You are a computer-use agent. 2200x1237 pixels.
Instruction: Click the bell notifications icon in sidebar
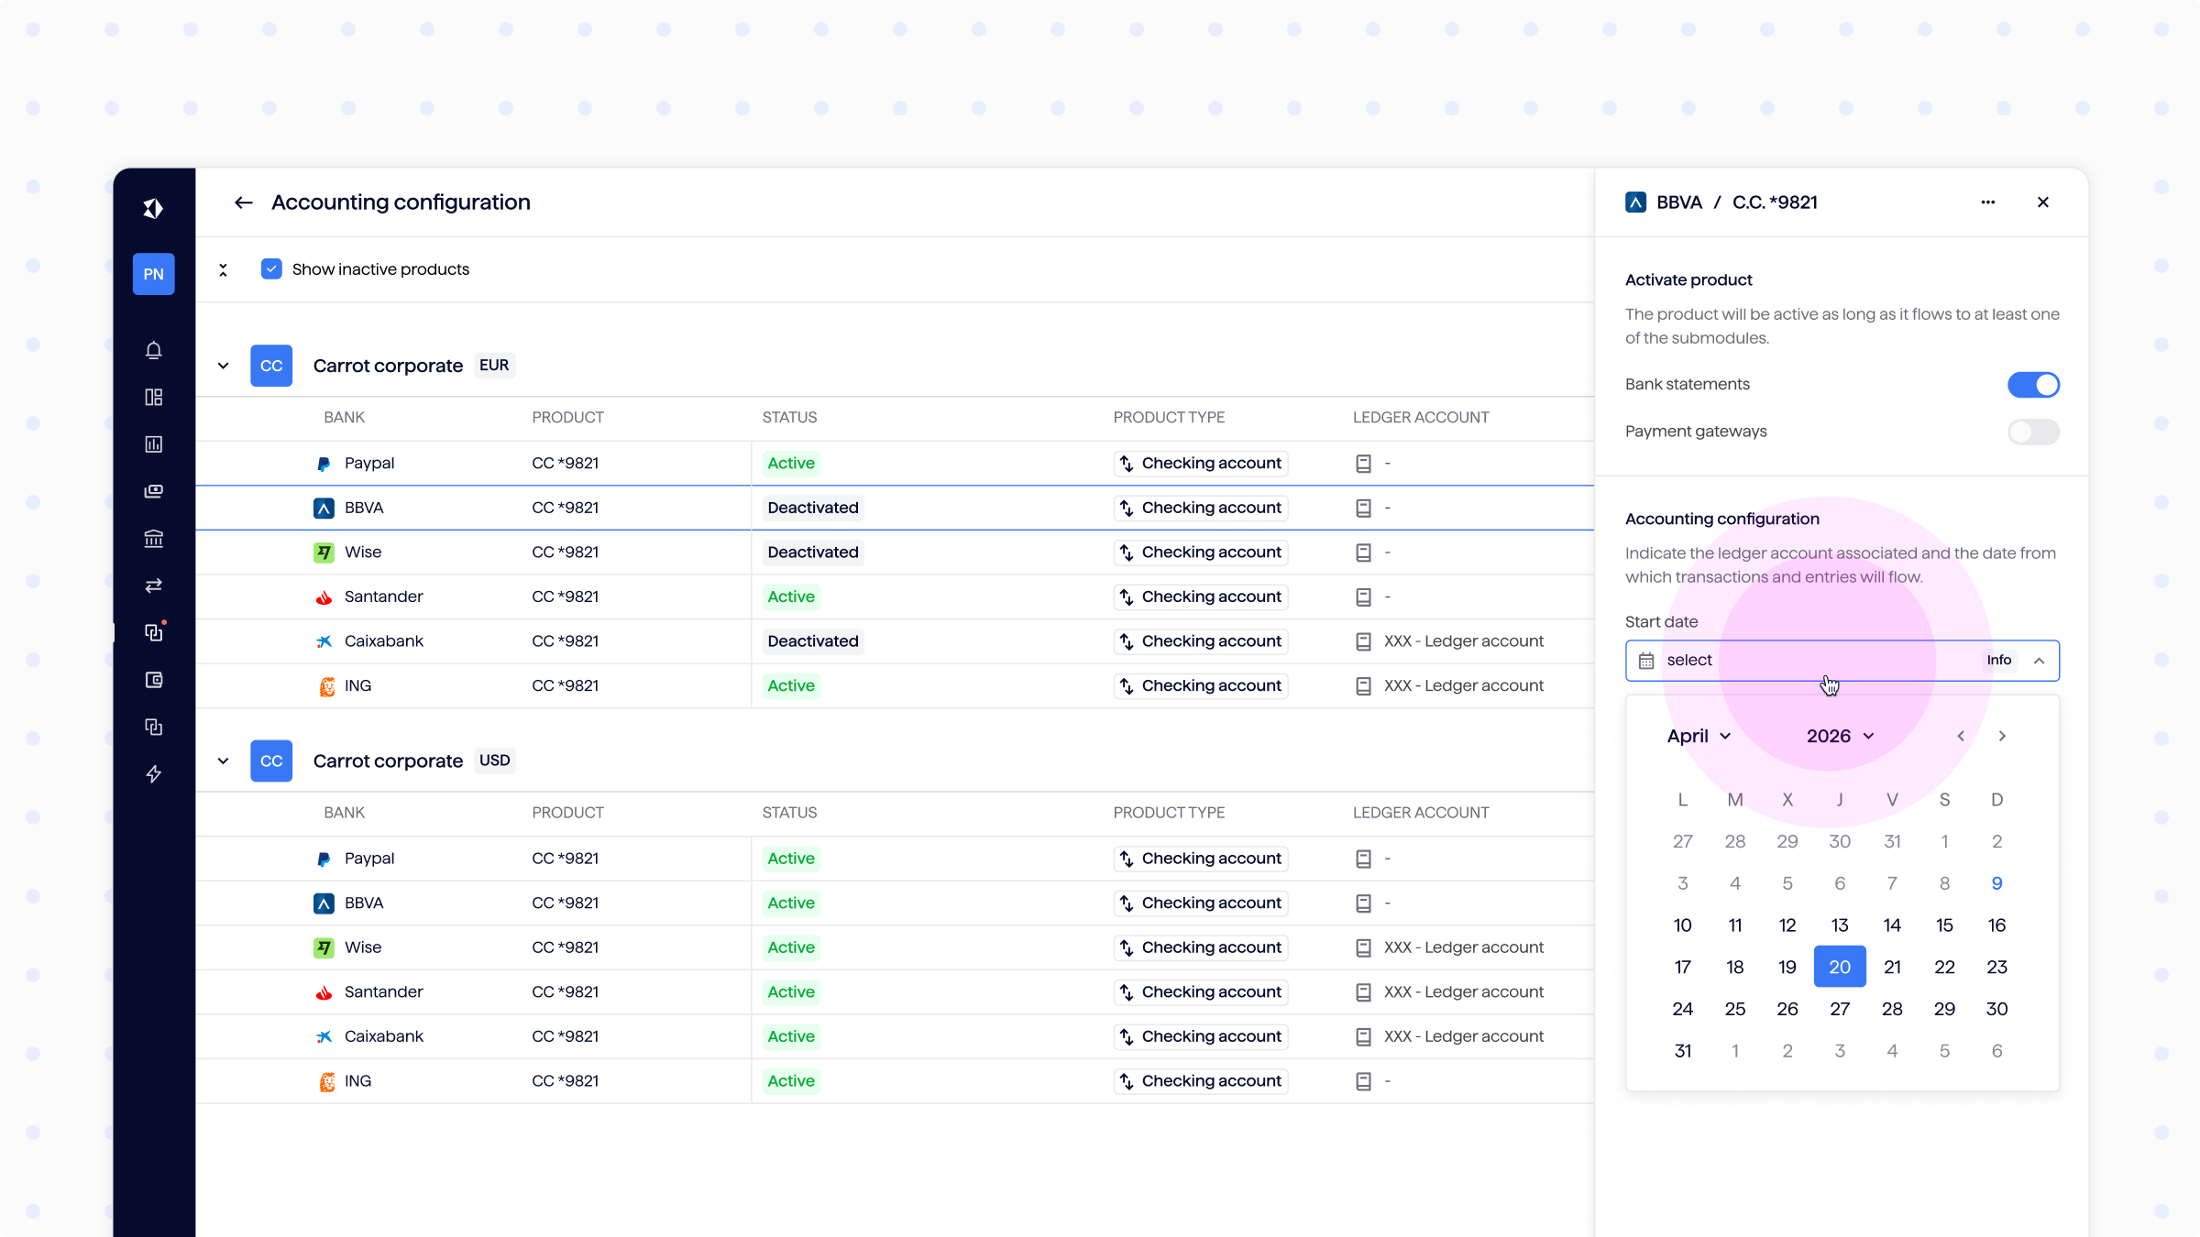[153, 350]
